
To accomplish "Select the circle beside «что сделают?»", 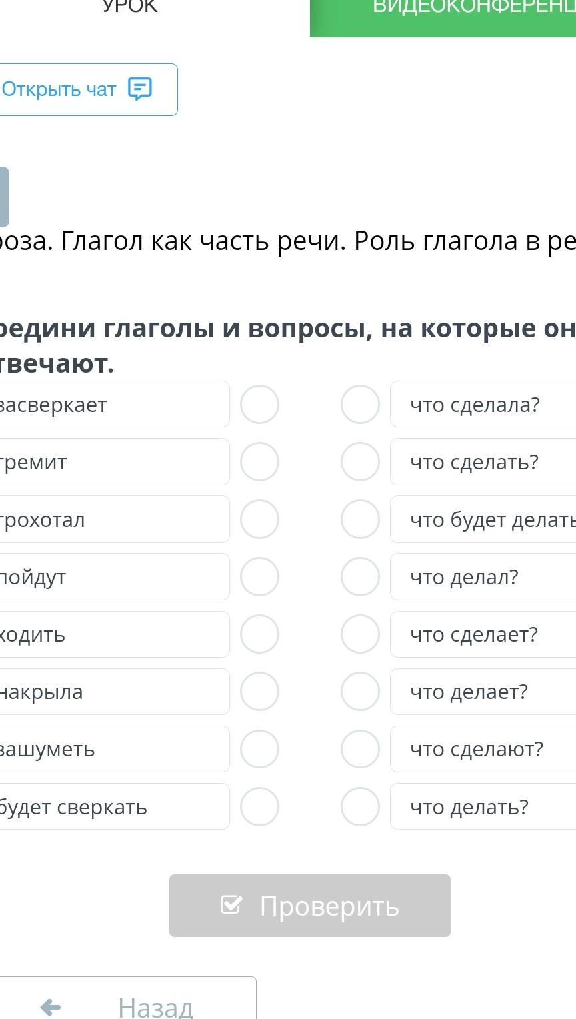I will pyautogui.click(x=360, y=749).
